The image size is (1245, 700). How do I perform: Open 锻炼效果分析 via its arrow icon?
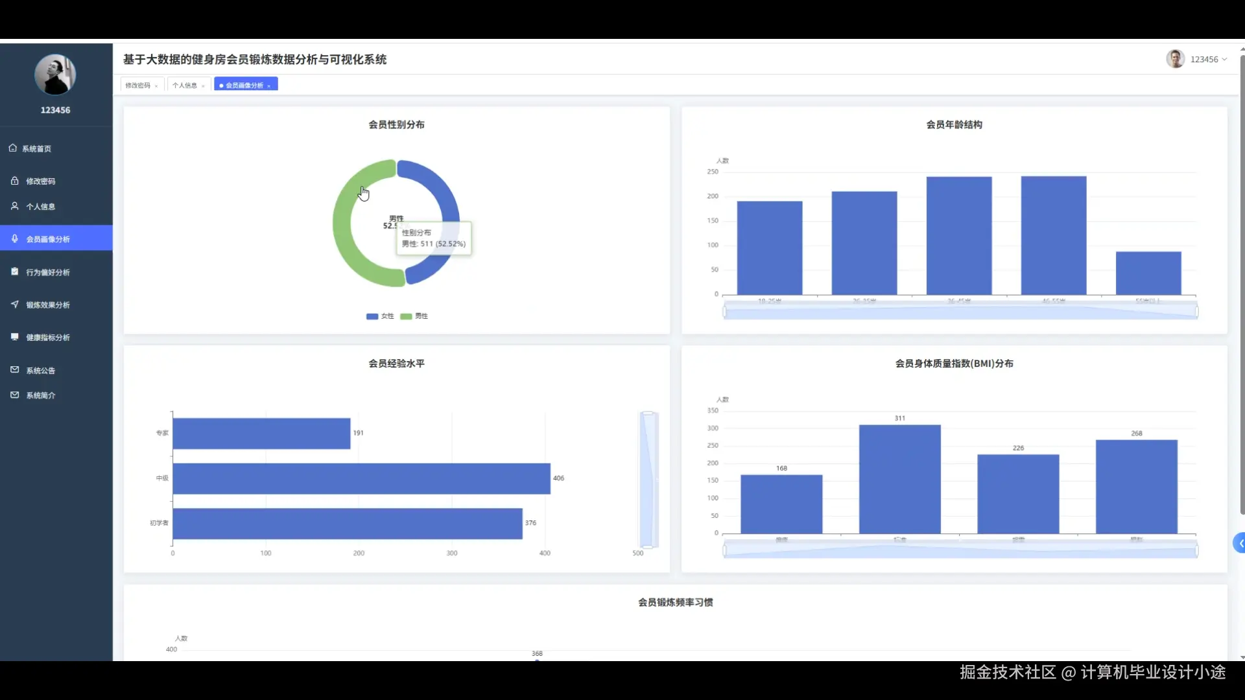point(14,305)
